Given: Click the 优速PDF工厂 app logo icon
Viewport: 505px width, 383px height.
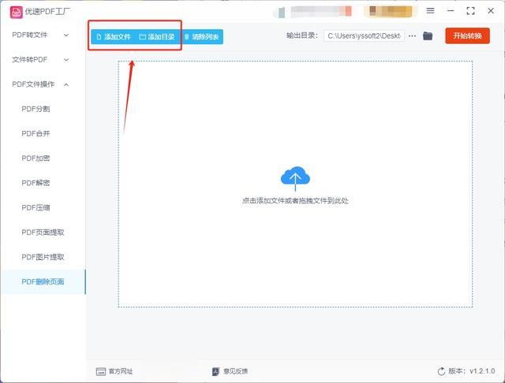Looking at the screenshot, I should 16,13.
